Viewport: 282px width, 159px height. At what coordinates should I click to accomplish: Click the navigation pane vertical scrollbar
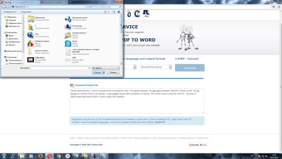[x=23, y=40]
